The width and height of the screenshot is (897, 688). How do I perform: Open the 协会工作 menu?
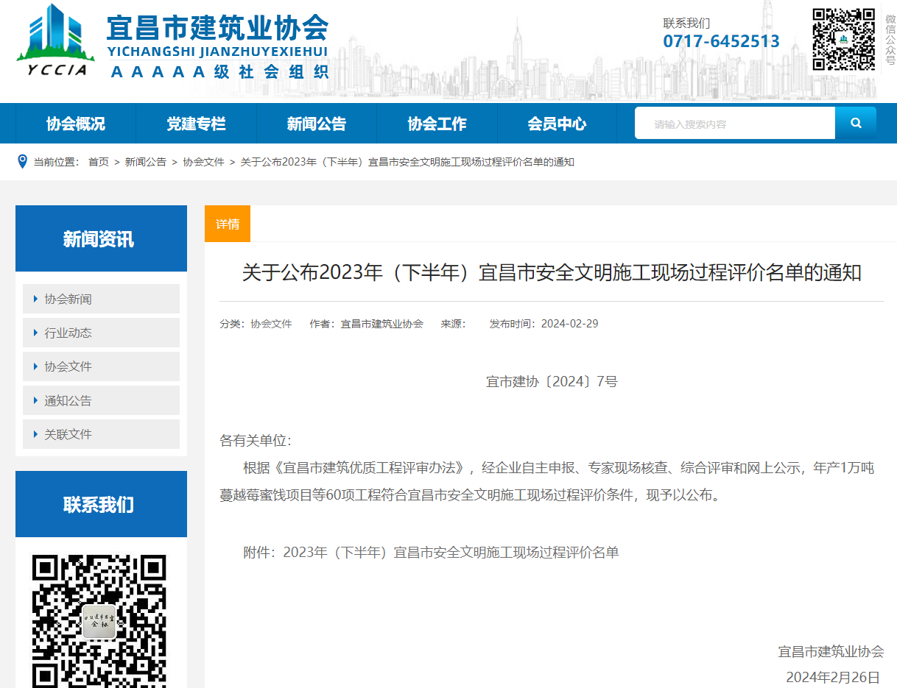point(437,124)
